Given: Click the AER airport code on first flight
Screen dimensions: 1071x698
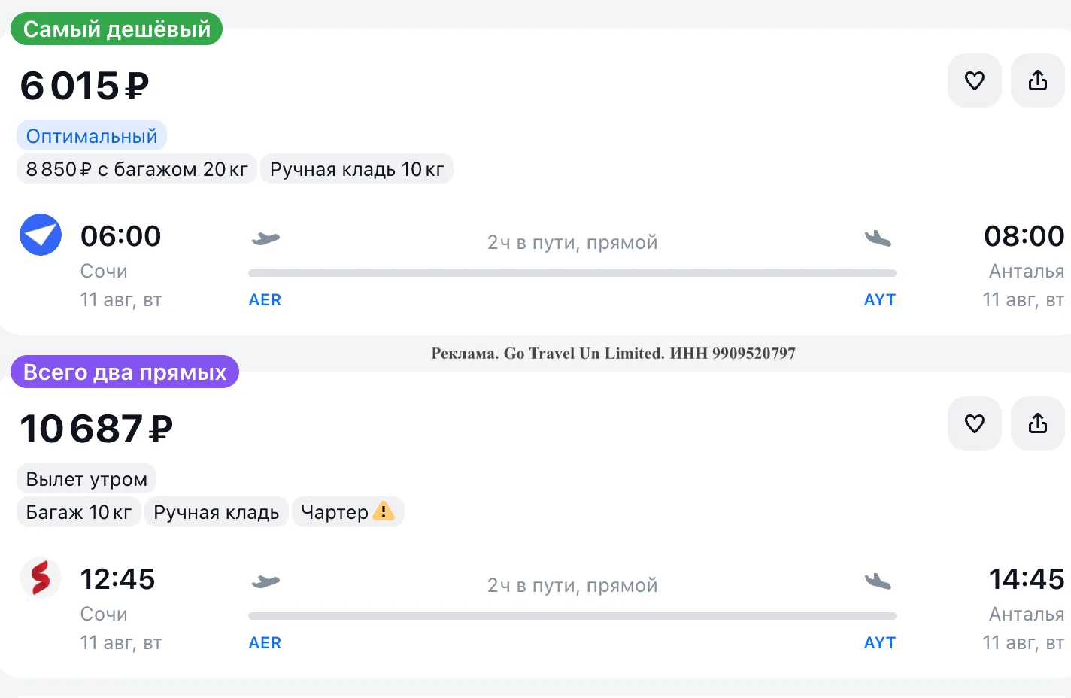Looking at the screenshot, I should [265, 299].
